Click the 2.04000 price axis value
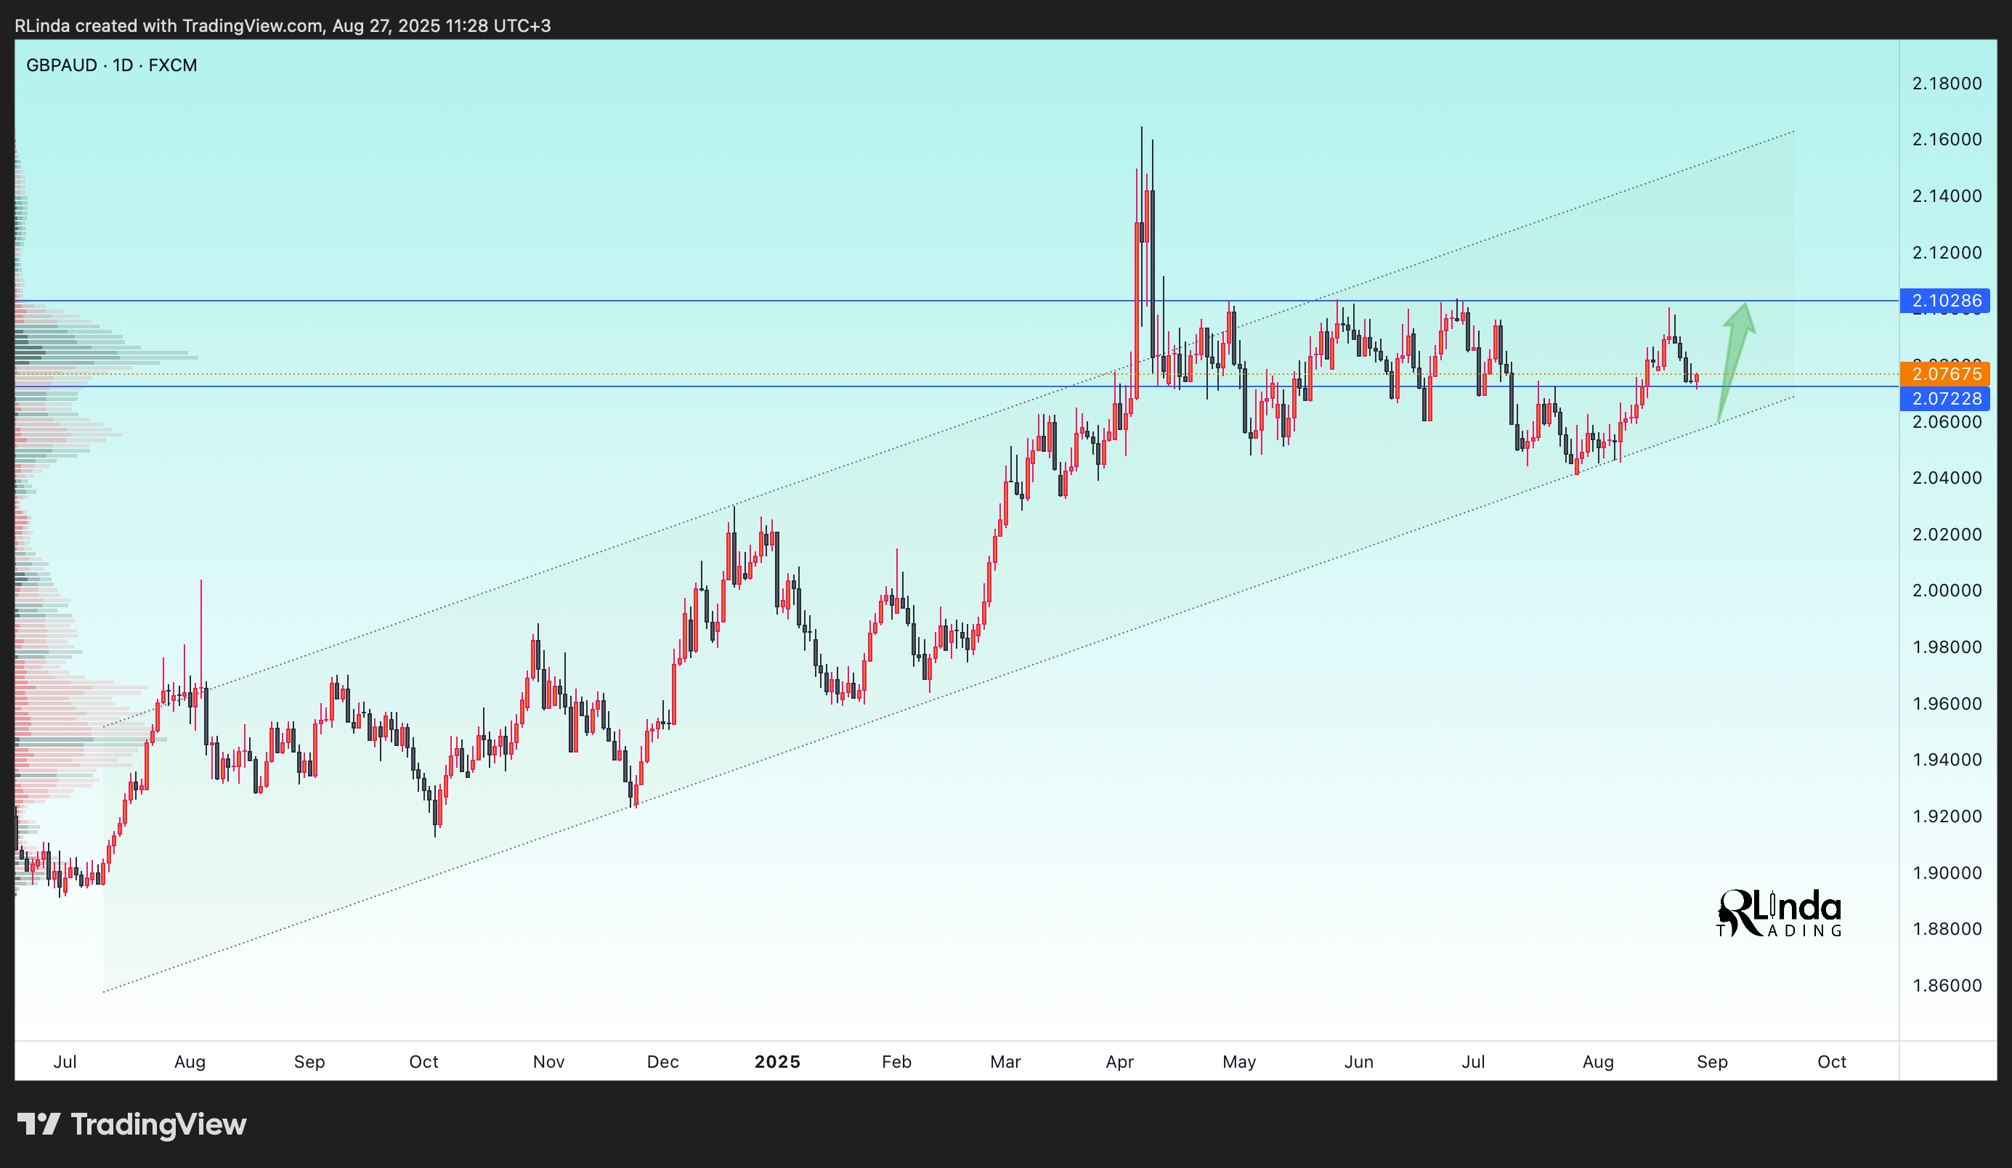 pyautogui.click(x=1947, y=477)
